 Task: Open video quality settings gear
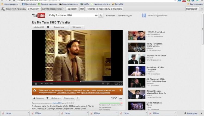pos(103,84)
